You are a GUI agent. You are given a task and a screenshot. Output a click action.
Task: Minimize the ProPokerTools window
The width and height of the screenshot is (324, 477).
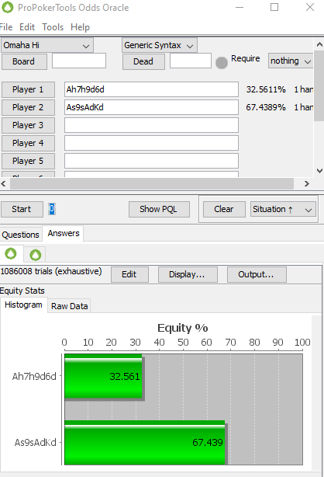240,7
